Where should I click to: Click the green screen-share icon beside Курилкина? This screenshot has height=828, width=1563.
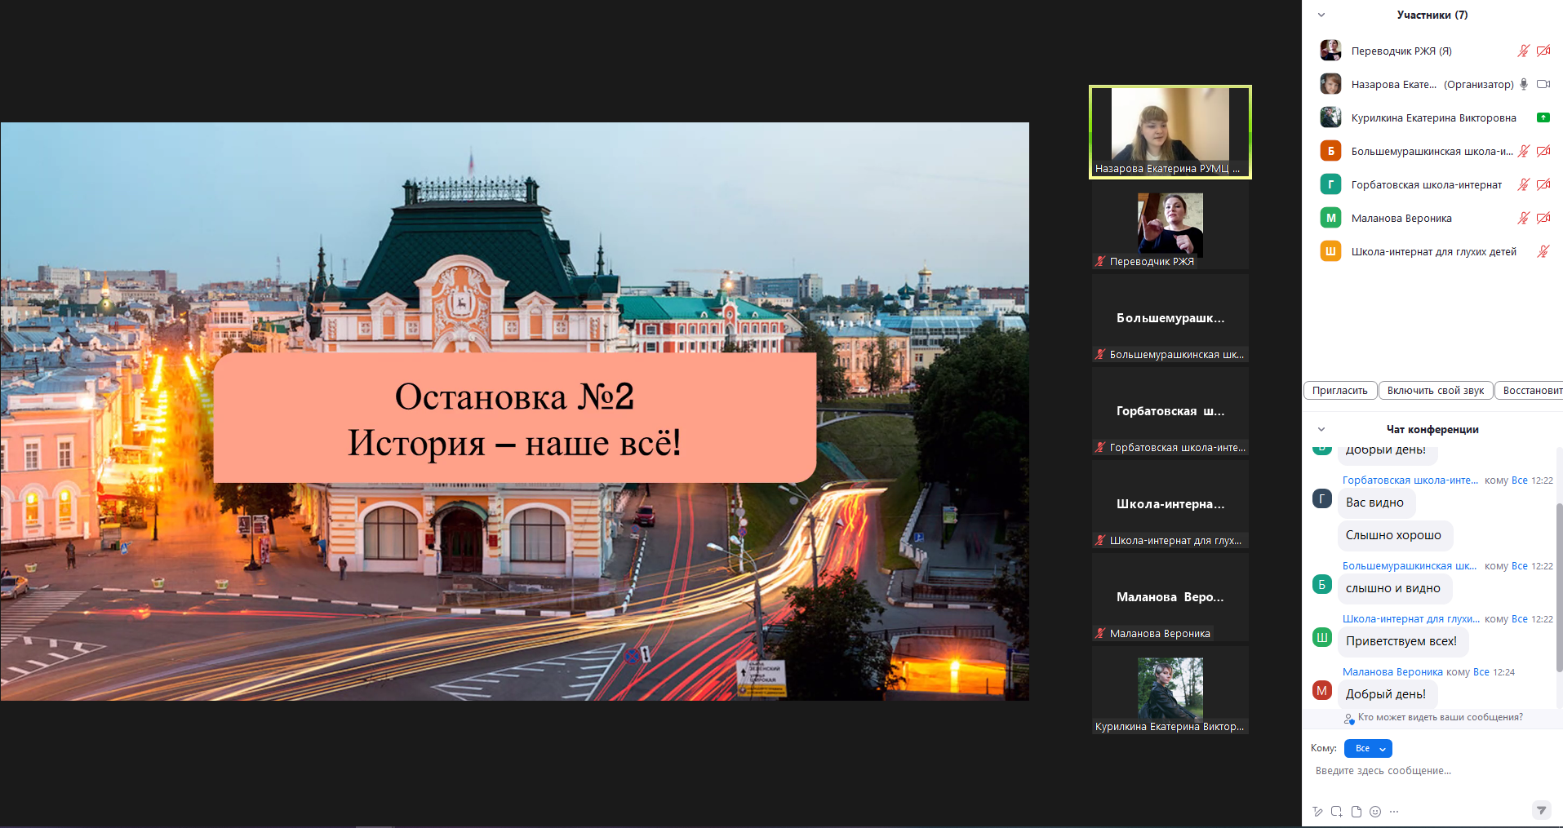tap(1543, 117)
